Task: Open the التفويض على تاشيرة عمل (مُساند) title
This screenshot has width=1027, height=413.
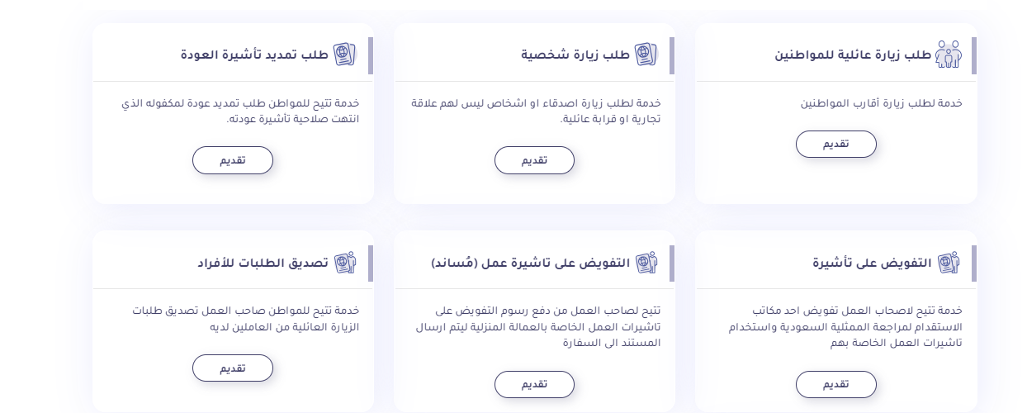Action: point(530,263)
